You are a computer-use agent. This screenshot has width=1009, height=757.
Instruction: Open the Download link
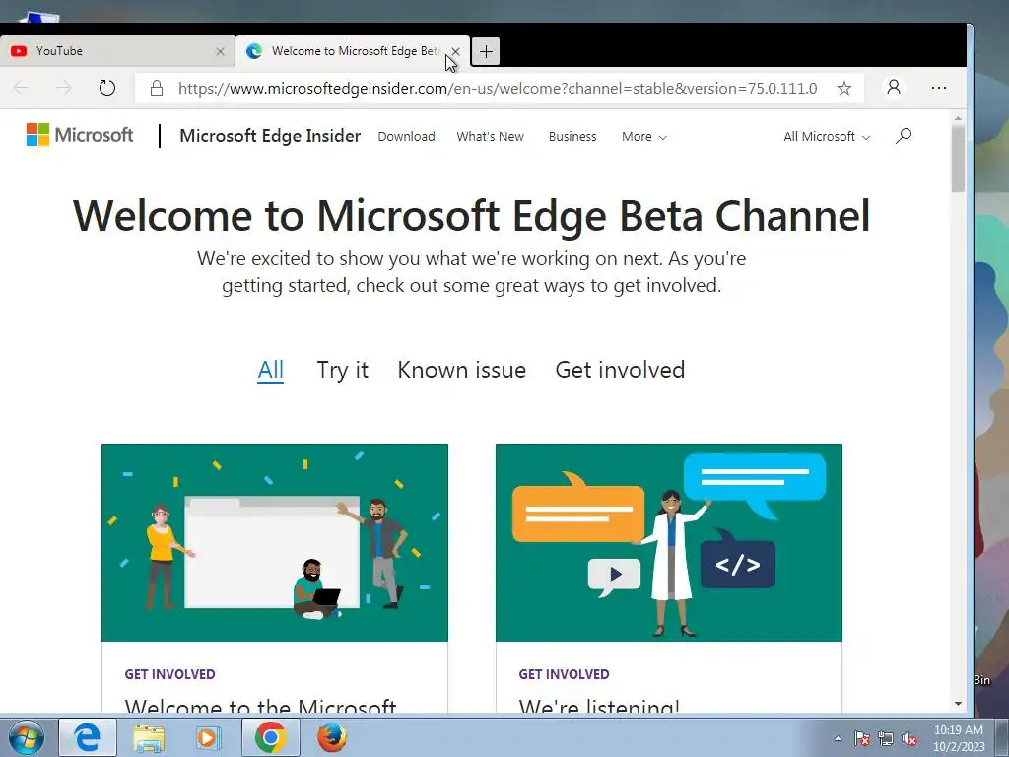tap(406, 136)
